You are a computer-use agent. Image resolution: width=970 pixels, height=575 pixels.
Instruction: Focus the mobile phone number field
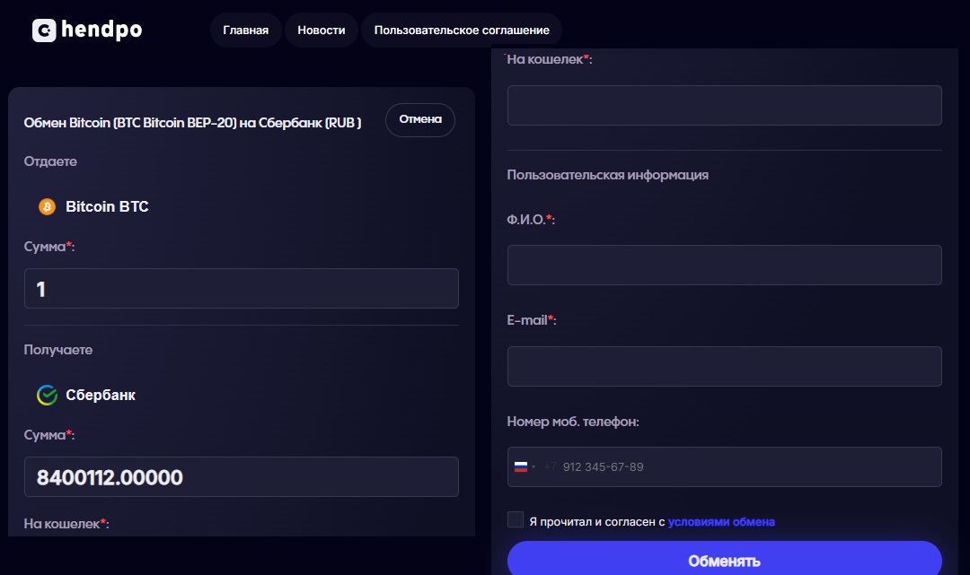click(x=725, y=467)
